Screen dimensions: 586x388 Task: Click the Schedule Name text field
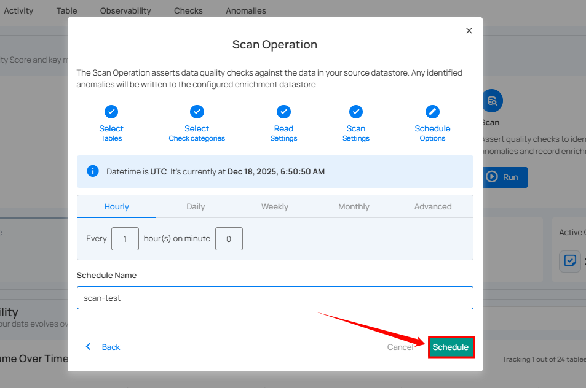click(275, 298)
